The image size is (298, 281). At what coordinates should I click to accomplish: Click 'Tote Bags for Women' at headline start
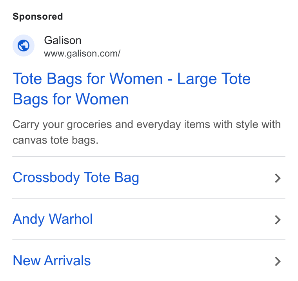pyautogui.click(x=87, y=79)
